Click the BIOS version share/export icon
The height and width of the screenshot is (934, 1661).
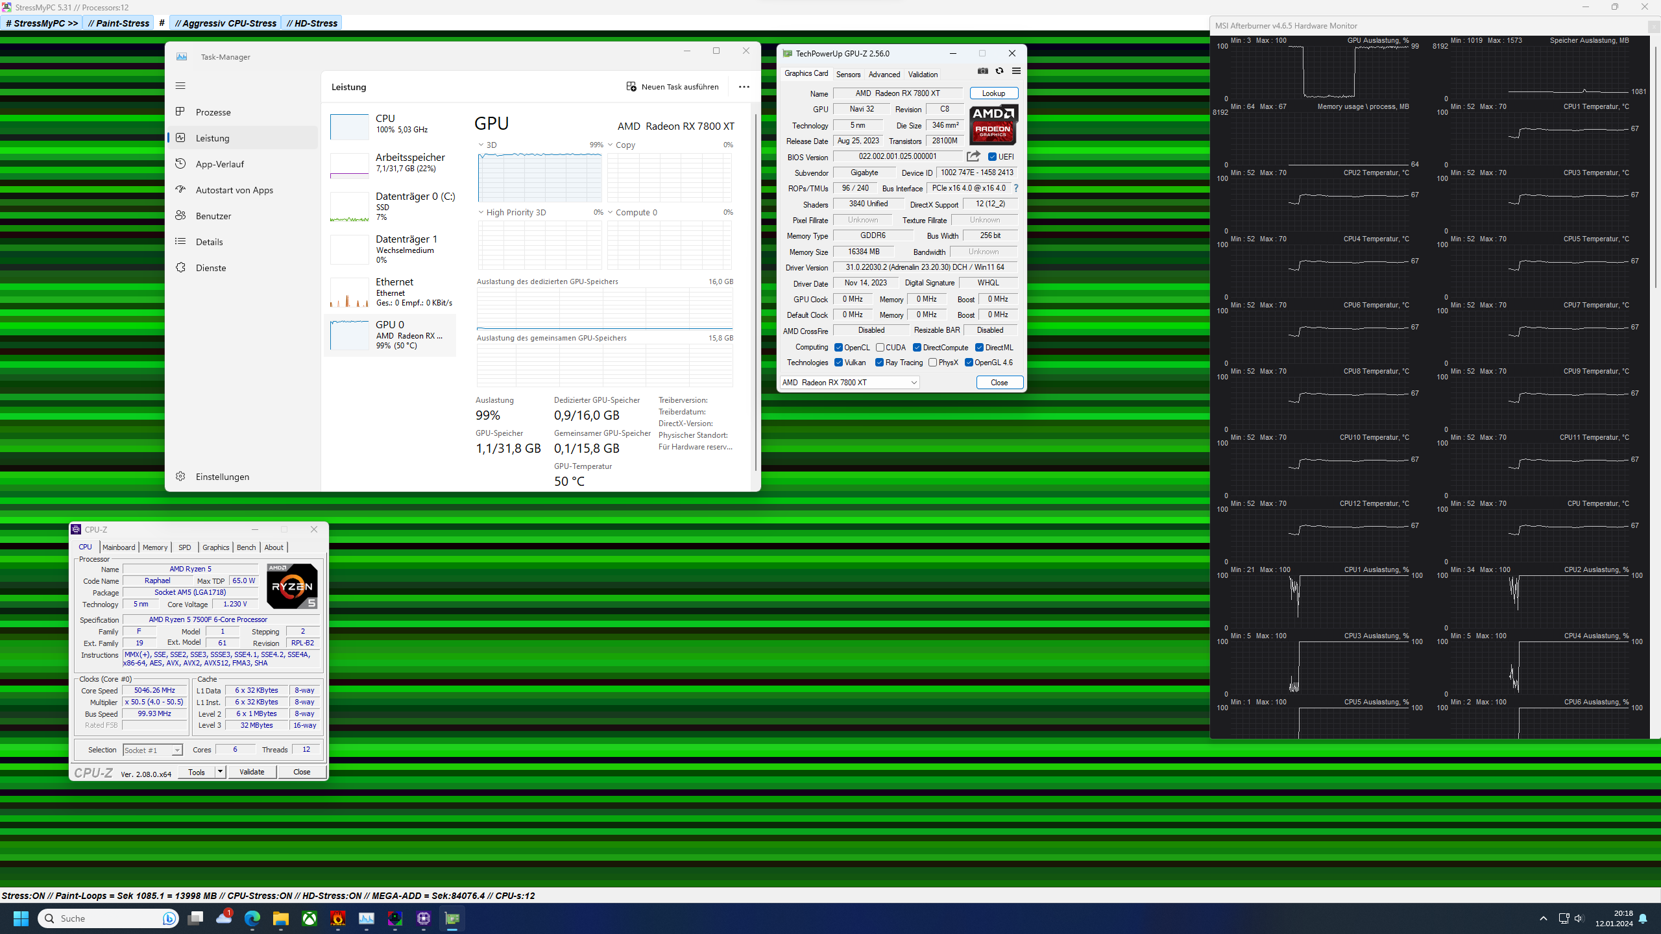(973, 156)
